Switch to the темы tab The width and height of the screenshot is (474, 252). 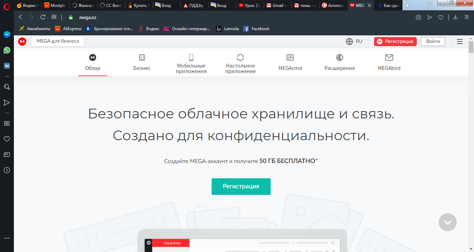305,6
